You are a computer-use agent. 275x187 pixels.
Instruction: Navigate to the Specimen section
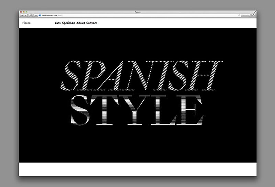(x=69, y=23)
